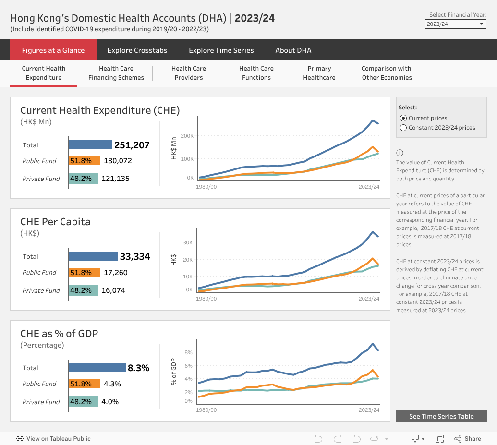Image resolution: width=497 pixels, height=445 pixels.
Task: Click the orange Public Fund bar in CHE
Action: 85,161
